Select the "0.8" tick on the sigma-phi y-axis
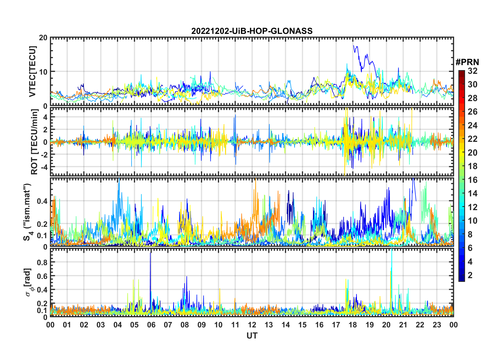The image size is (504, 352). tap(42, 262)
